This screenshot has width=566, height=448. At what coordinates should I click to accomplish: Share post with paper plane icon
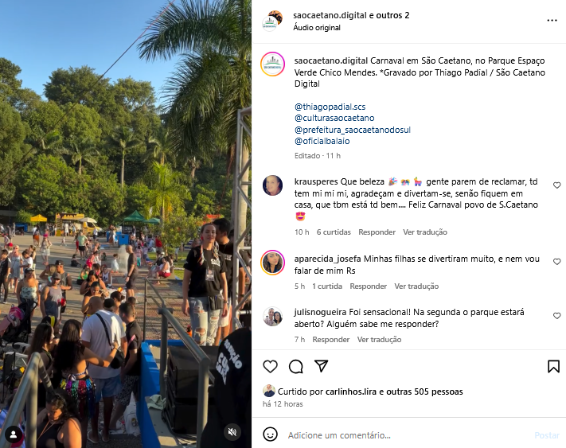point(321,366)
